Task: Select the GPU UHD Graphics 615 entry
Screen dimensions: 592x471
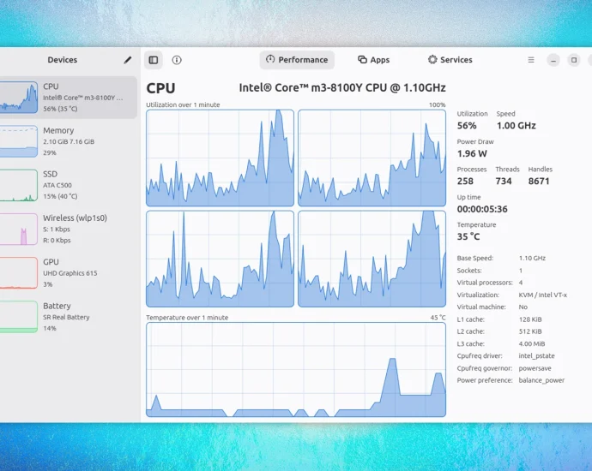Action: [68, 273]
